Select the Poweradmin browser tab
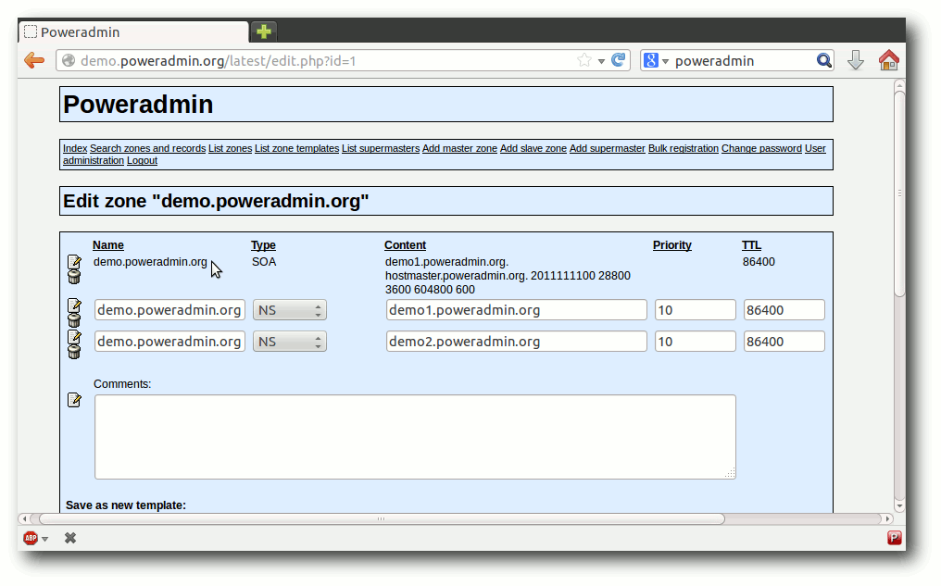 click(133, 31)
